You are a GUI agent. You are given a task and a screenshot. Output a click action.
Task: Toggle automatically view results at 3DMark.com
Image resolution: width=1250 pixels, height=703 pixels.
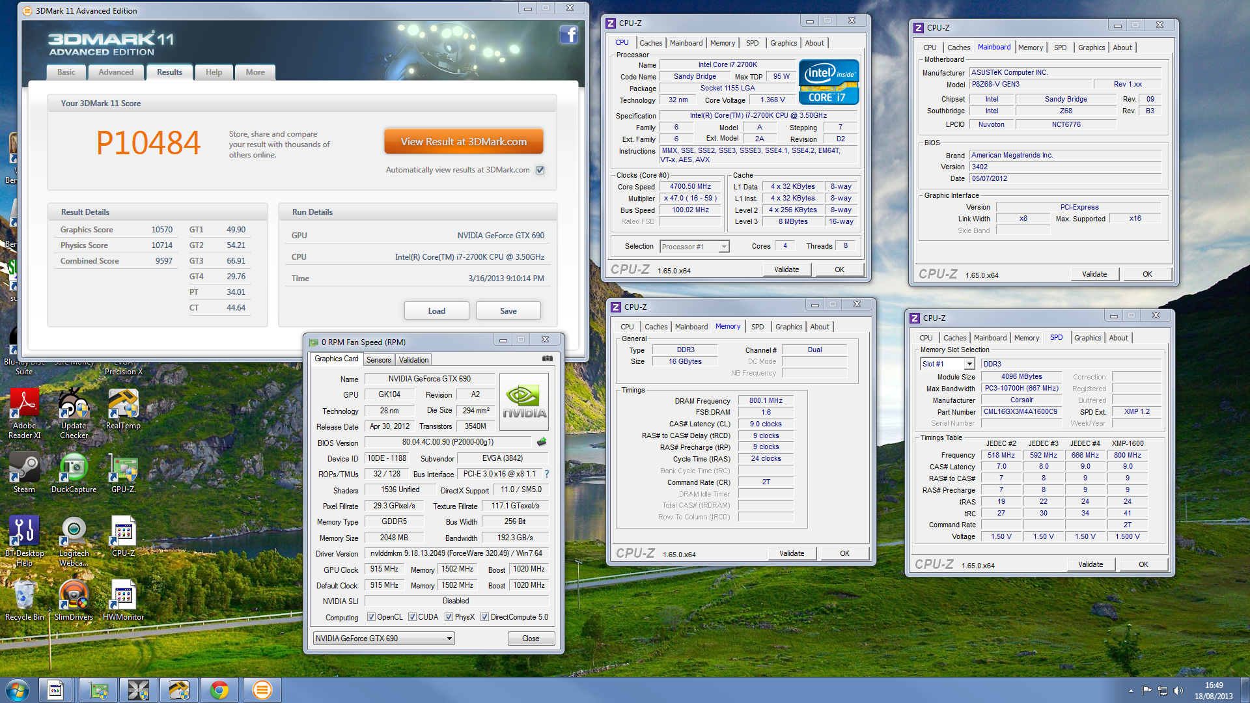click(540, 170)
